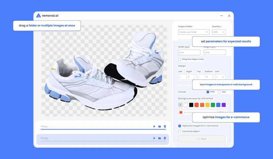Click the Top margin input
This screenshot has height=159, width=273.
click(x=201, y=77)
